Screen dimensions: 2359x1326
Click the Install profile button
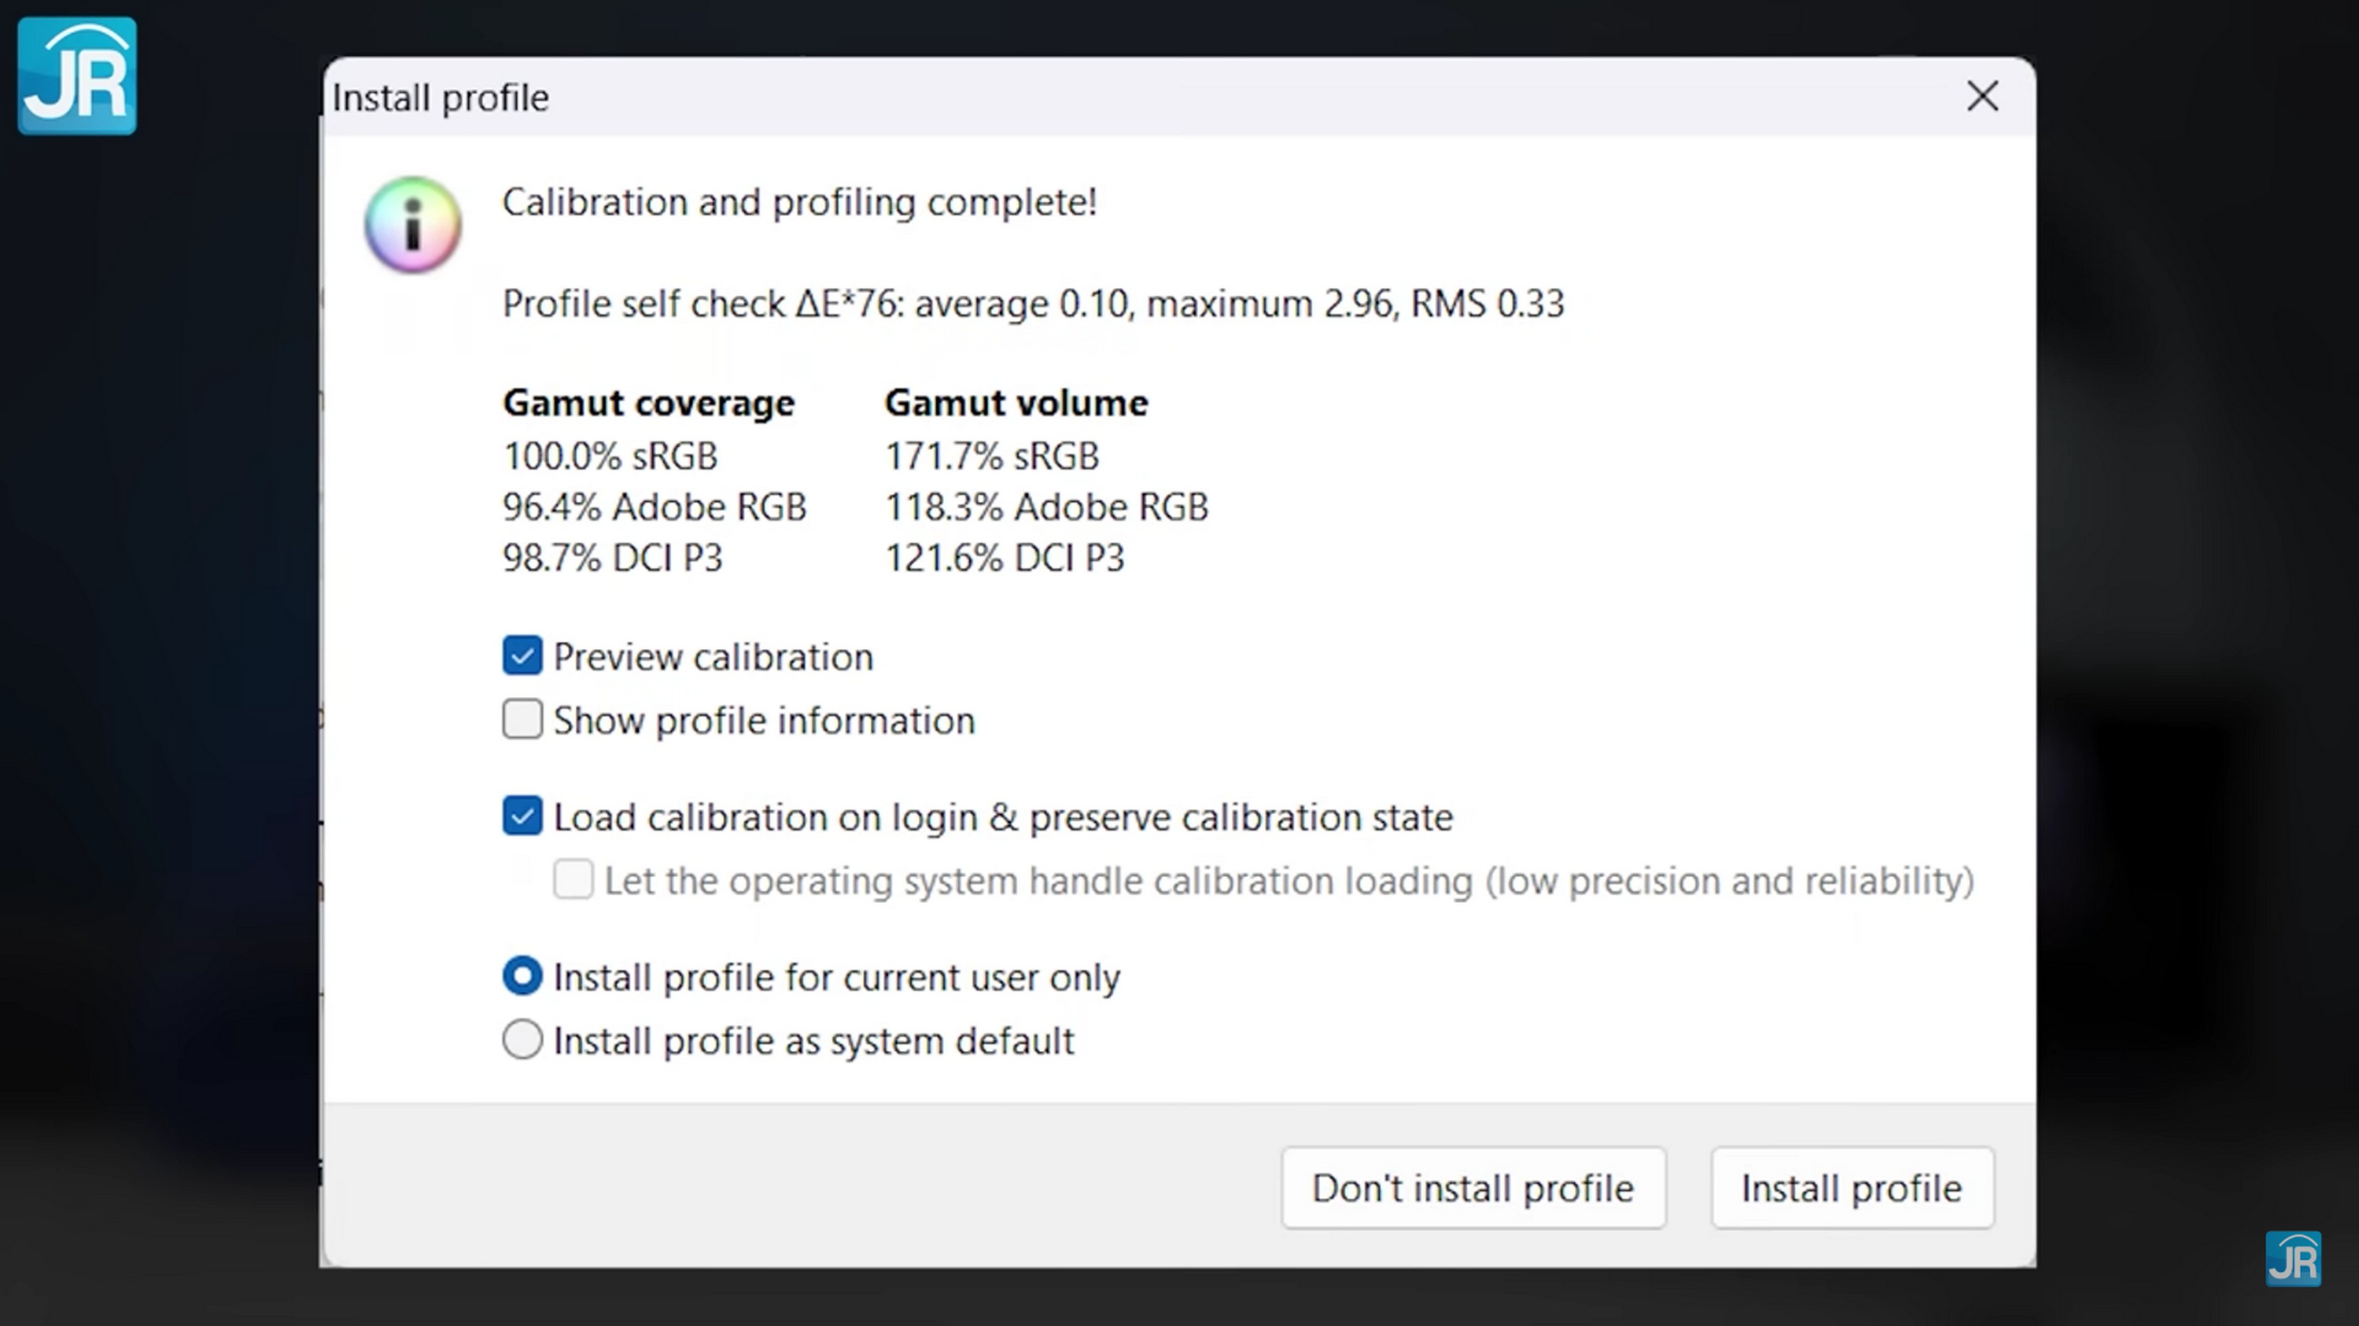[1852, 1188]
